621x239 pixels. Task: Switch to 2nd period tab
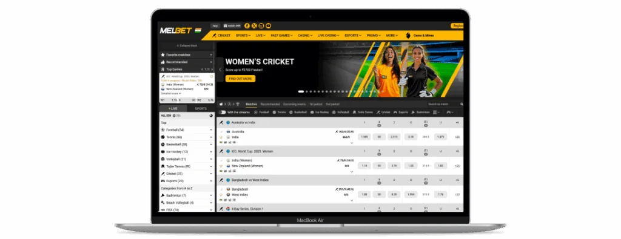tap(332, 104)
